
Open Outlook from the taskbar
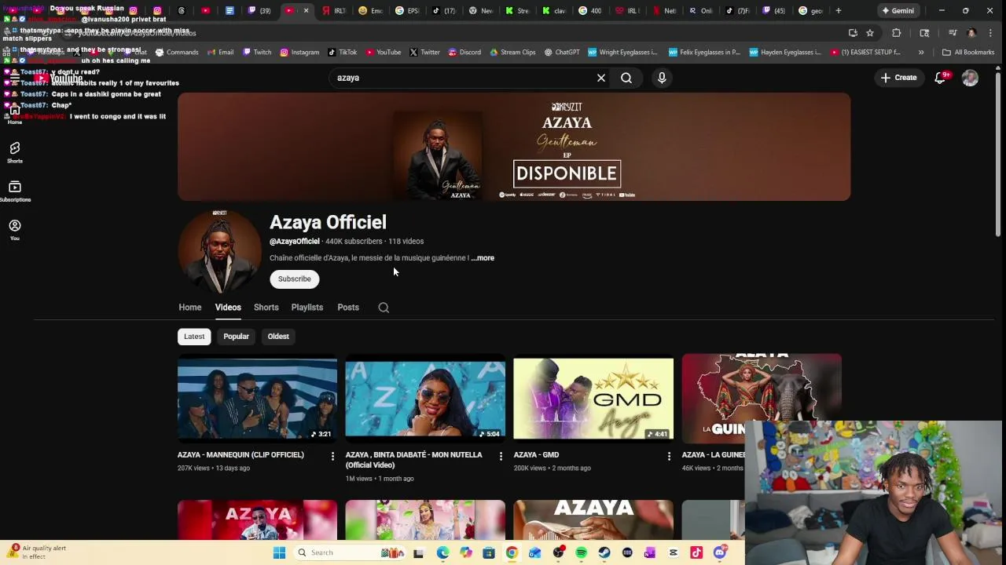click(535, 552)
